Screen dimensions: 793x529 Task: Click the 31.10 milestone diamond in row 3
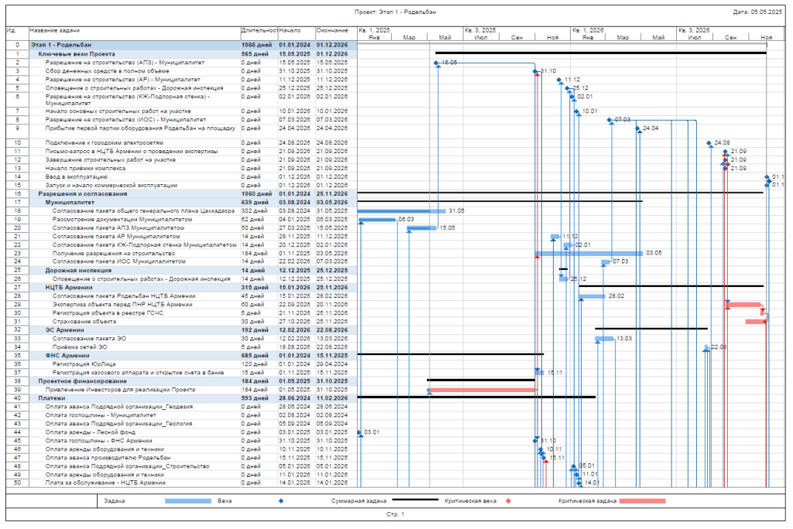coord(535,71)
